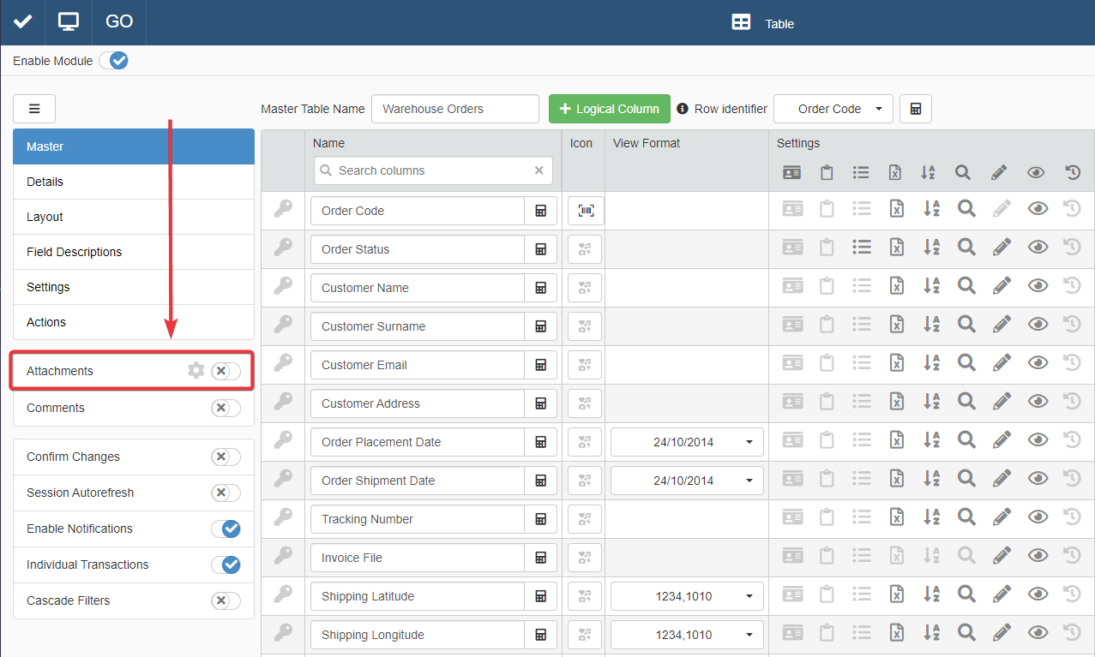The image size is (1095, 657).
Task: Click the monitor preview icon in top bar
Action: click(x=69, y=22)
